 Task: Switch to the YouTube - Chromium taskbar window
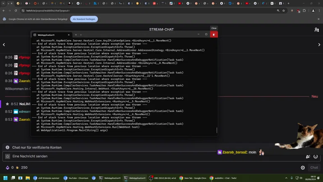click(77, 178)
